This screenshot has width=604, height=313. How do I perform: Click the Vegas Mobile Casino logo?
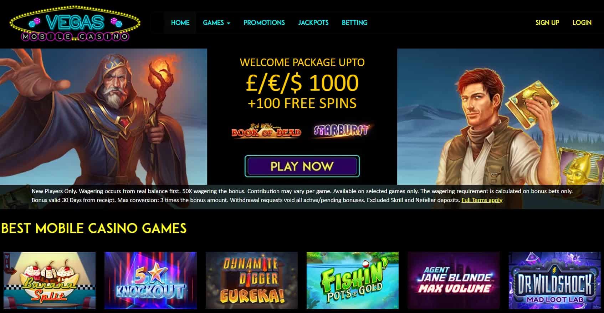click(75, 24)
